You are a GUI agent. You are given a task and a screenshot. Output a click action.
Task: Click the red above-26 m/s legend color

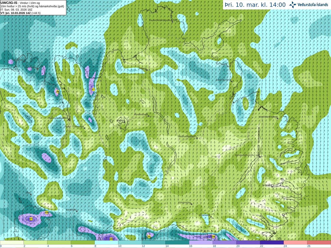tap(319, 243)
